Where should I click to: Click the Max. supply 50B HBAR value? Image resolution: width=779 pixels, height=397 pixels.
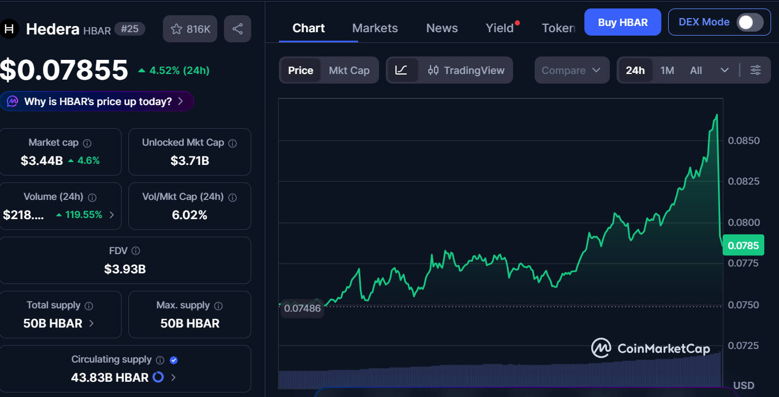190,324
